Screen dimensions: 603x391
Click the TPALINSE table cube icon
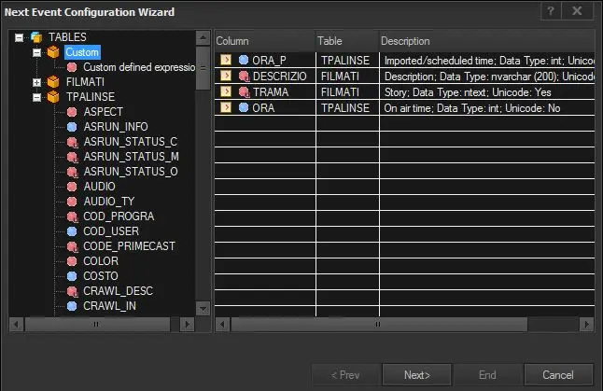tap(53, 96)
